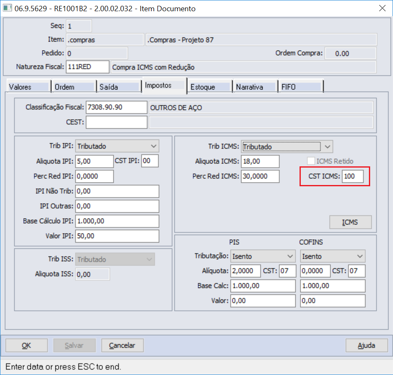Open the Trib IPI dropdown
The height and width of the screenshot is (375, 393).
(117, 146)
